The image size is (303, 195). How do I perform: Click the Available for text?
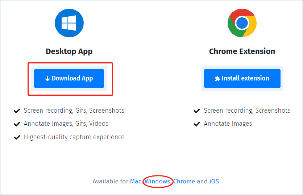coord(110,181)
